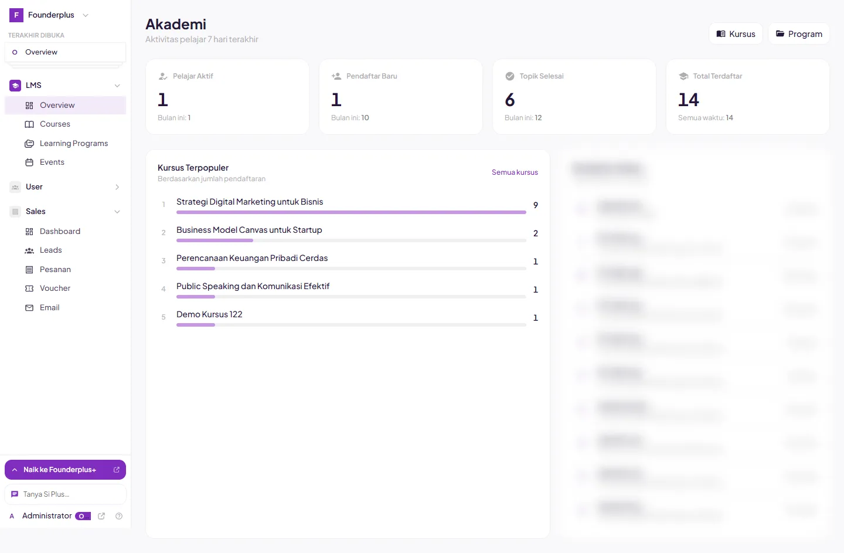Click the Pelajar Aktif card icon
The height and width of the screenshot is (553, 844).
tap(163, 76)
